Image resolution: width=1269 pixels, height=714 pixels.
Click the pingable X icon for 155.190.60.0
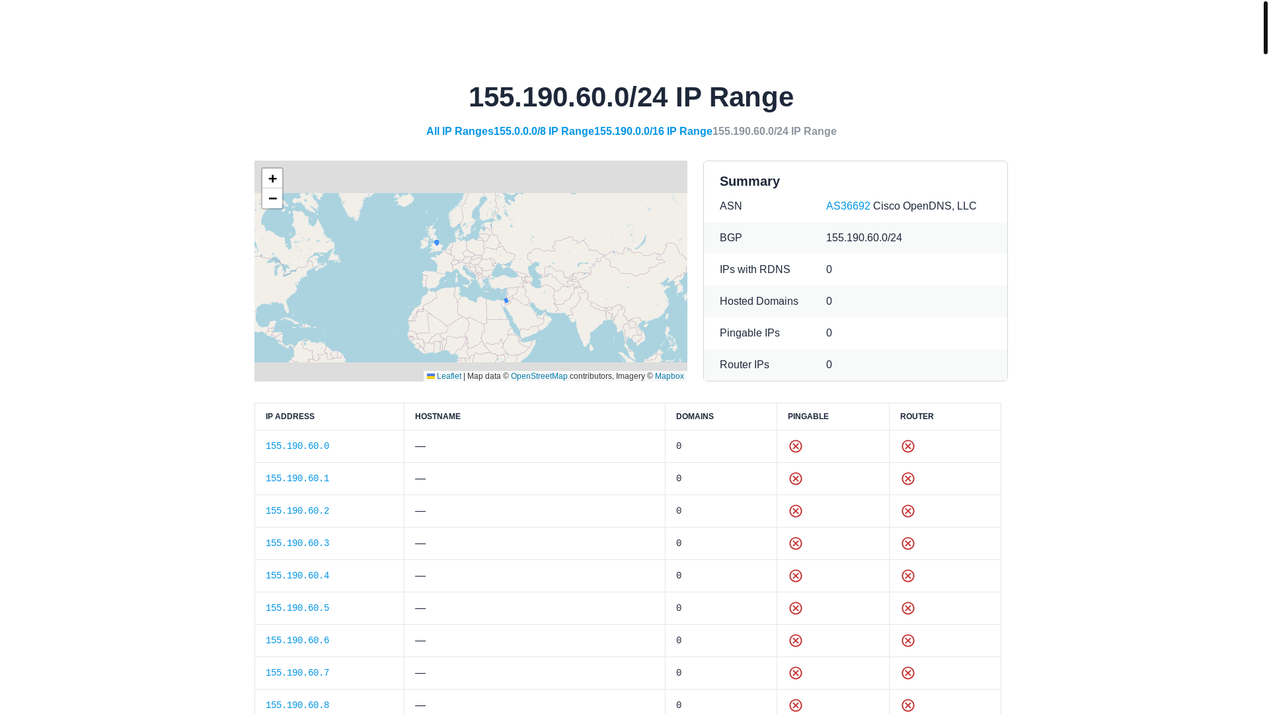click(796, 446)
